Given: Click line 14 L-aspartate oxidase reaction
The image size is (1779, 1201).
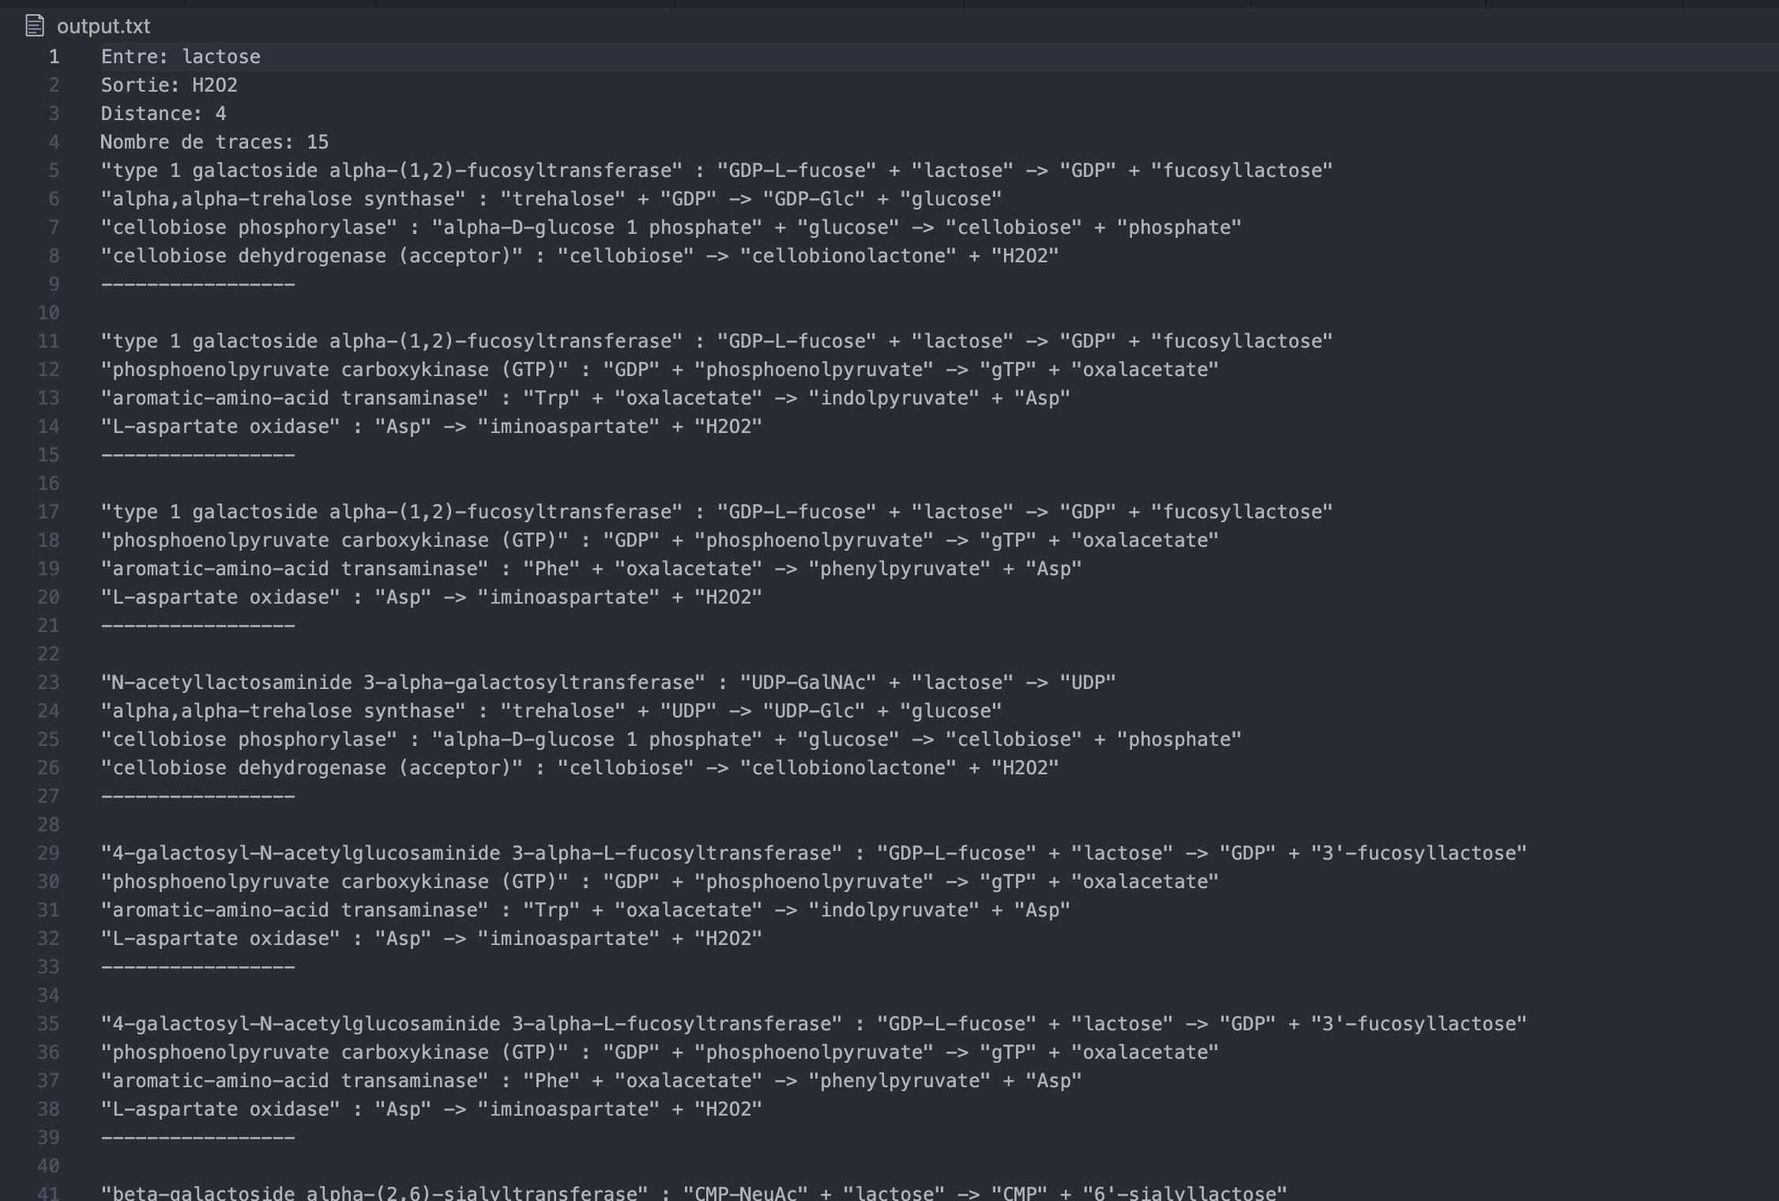Looking at the screenshot, I should pyautogui.click(x=431, y=427).
